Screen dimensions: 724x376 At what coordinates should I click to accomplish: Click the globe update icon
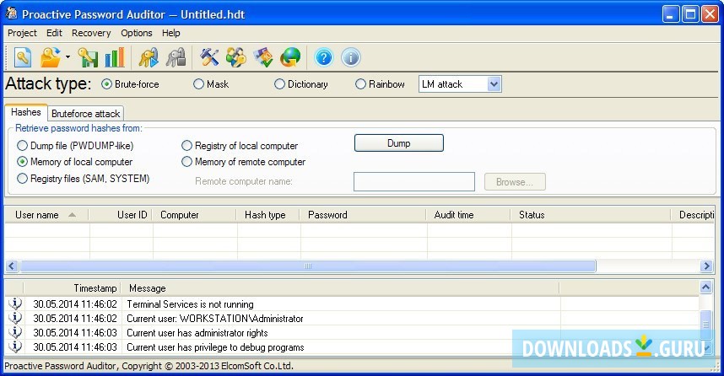[290, 57]
